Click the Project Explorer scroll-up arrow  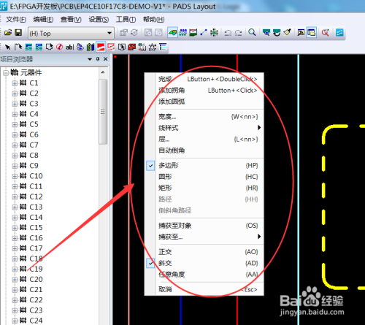[103, 72]
